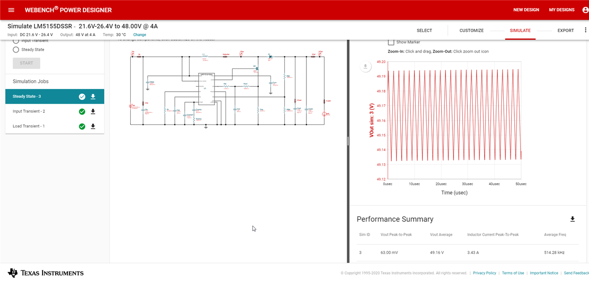The height and width of the screenshot is (282, 589).
Task: Download Input Transient - 2 simulation results
Action: (93, 111)
